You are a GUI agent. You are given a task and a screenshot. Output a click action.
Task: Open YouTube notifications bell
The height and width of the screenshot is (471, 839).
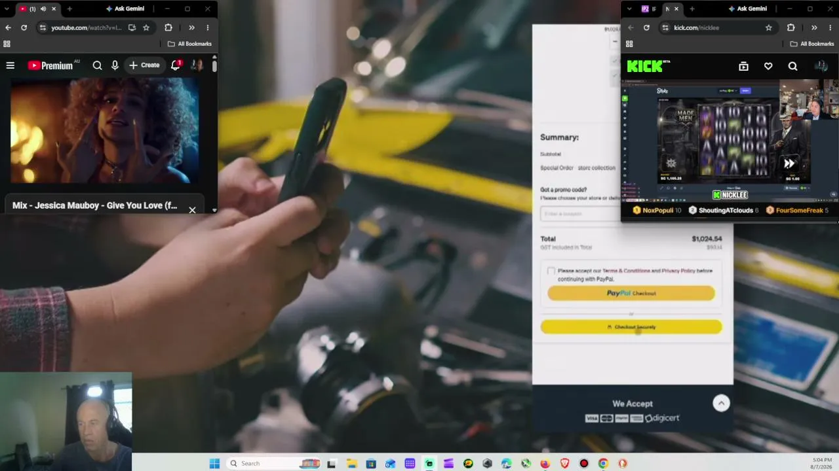coord(176,65)
